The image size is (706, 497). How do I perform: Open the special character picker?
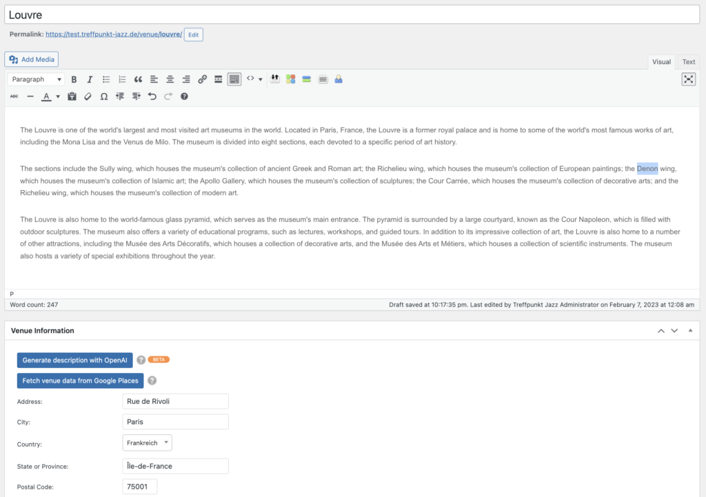click(x=104, y=96)
